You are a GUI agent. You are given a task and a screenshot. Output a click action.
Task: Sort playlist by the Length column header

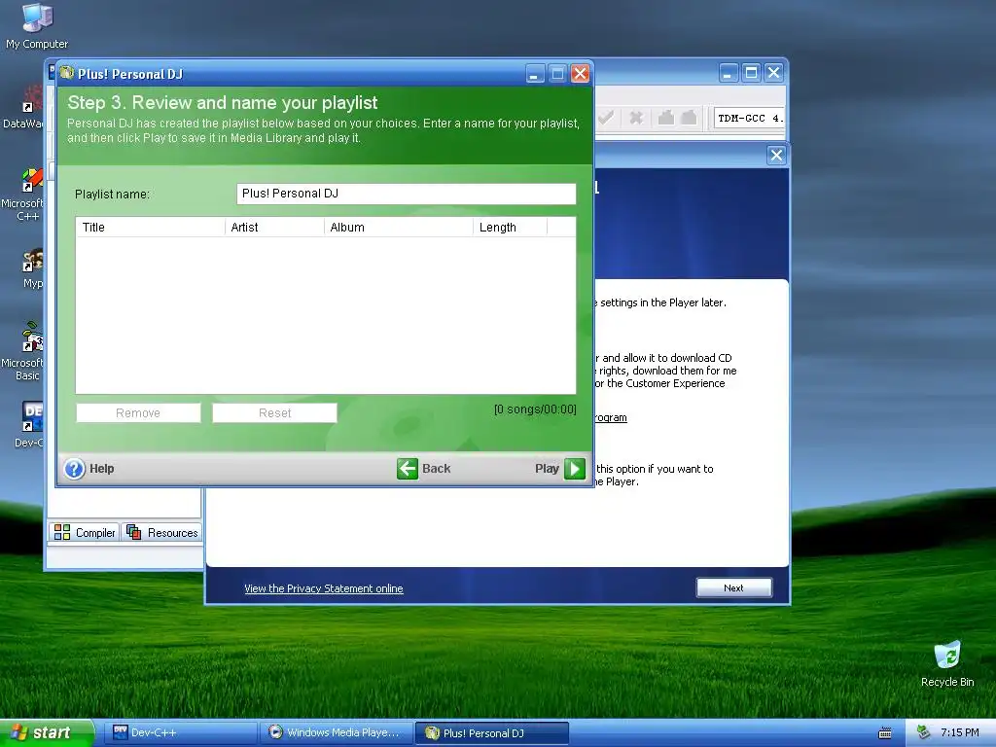coord(510,228)
